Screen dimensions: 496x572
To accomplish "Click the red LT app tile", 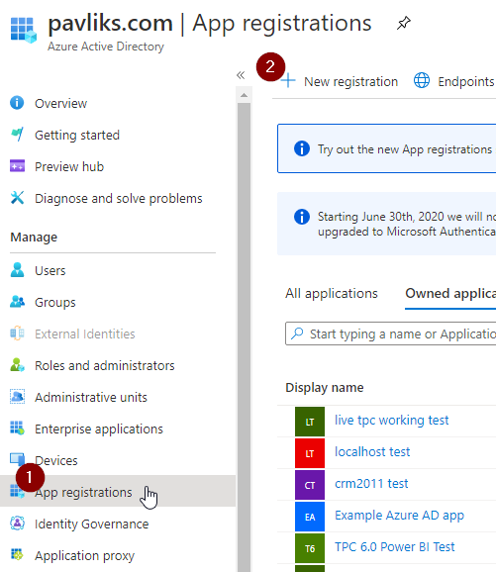I will (310, 453).
